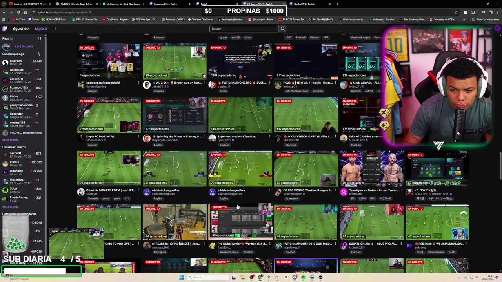Open a new browser tab
This screenshot has height=282, width=502.
(x=337, y=4)
